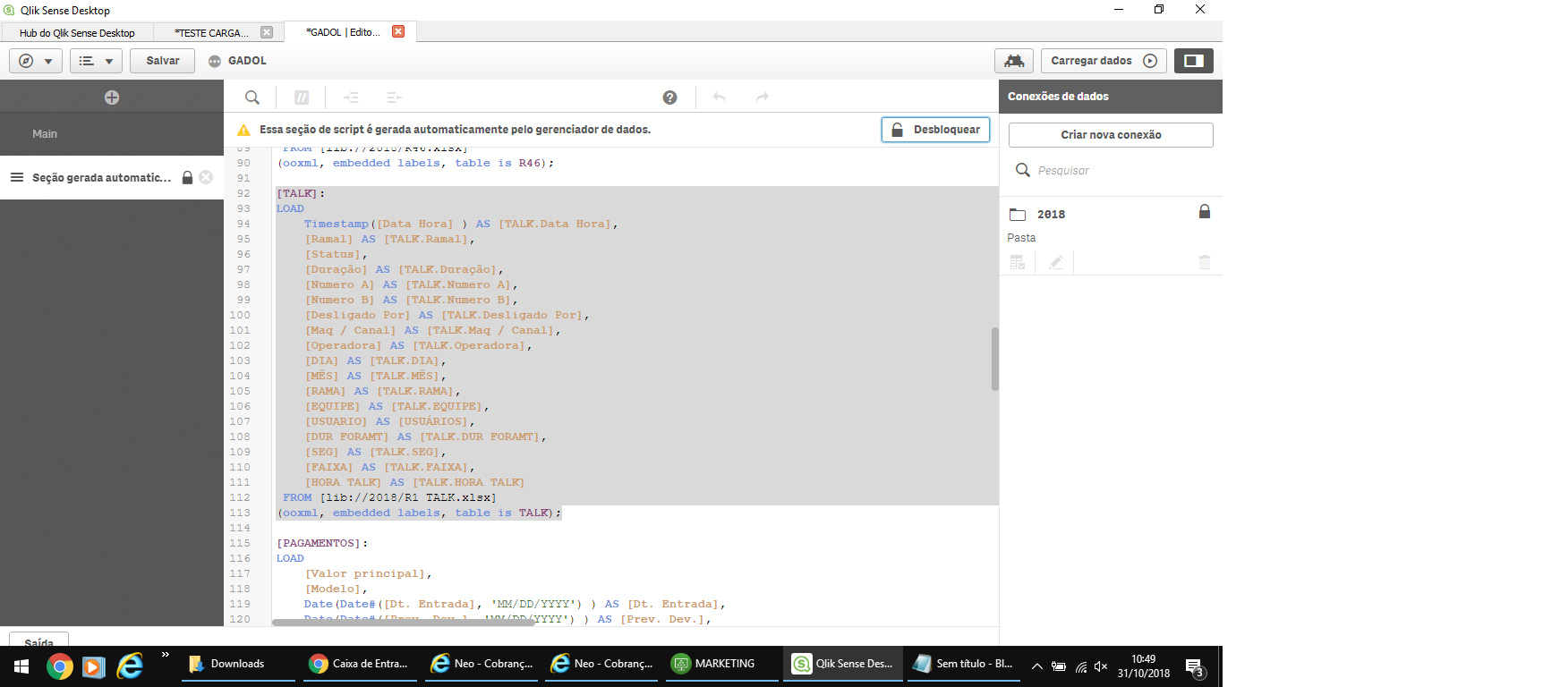Close the *TESTE CARGA tab

point(267,32)
